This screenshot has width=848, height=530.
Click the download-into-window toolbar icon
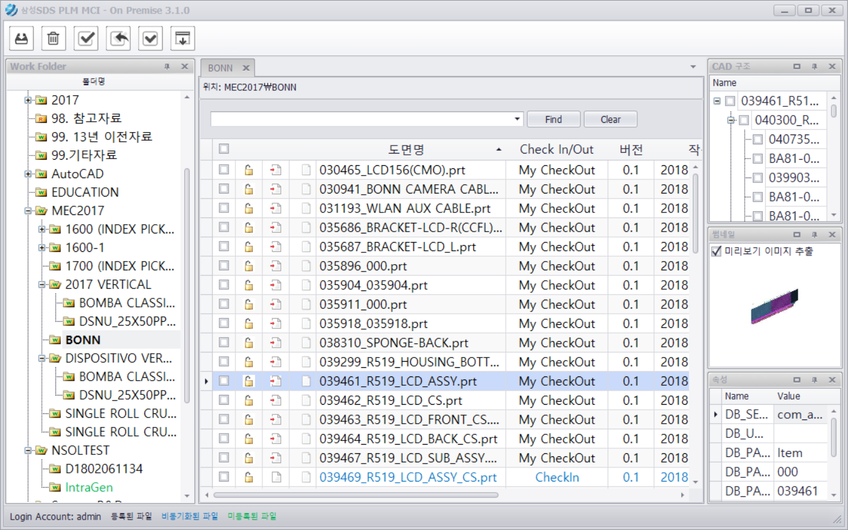coord(183,39)
